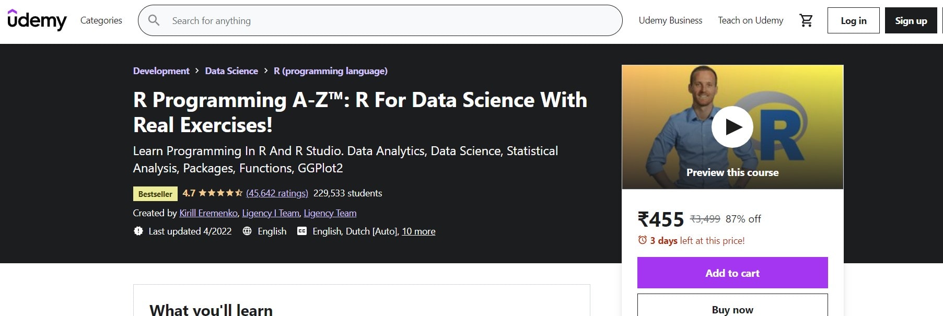Screen dimensions: 943x316
Task: Click the Sign up button
Action: [911, 21]
